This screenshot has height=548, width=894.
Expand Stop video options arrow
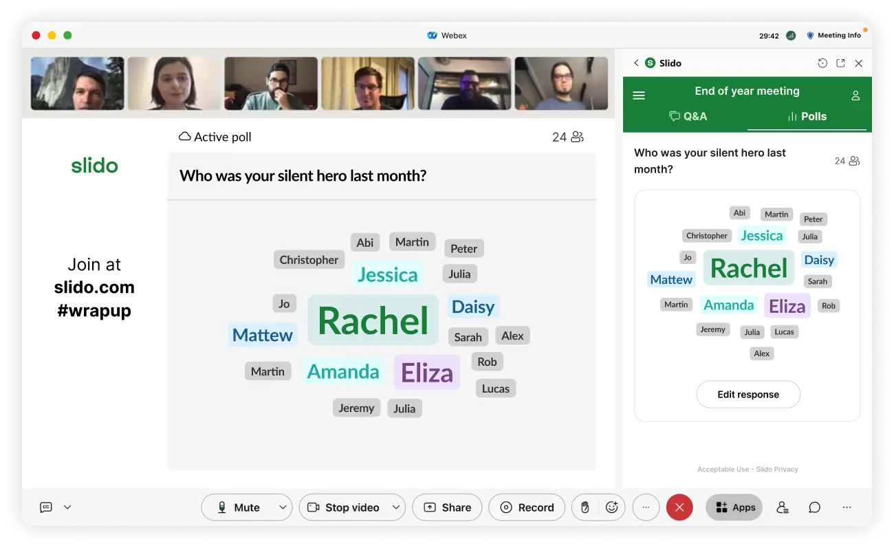(x=396, y=507)
